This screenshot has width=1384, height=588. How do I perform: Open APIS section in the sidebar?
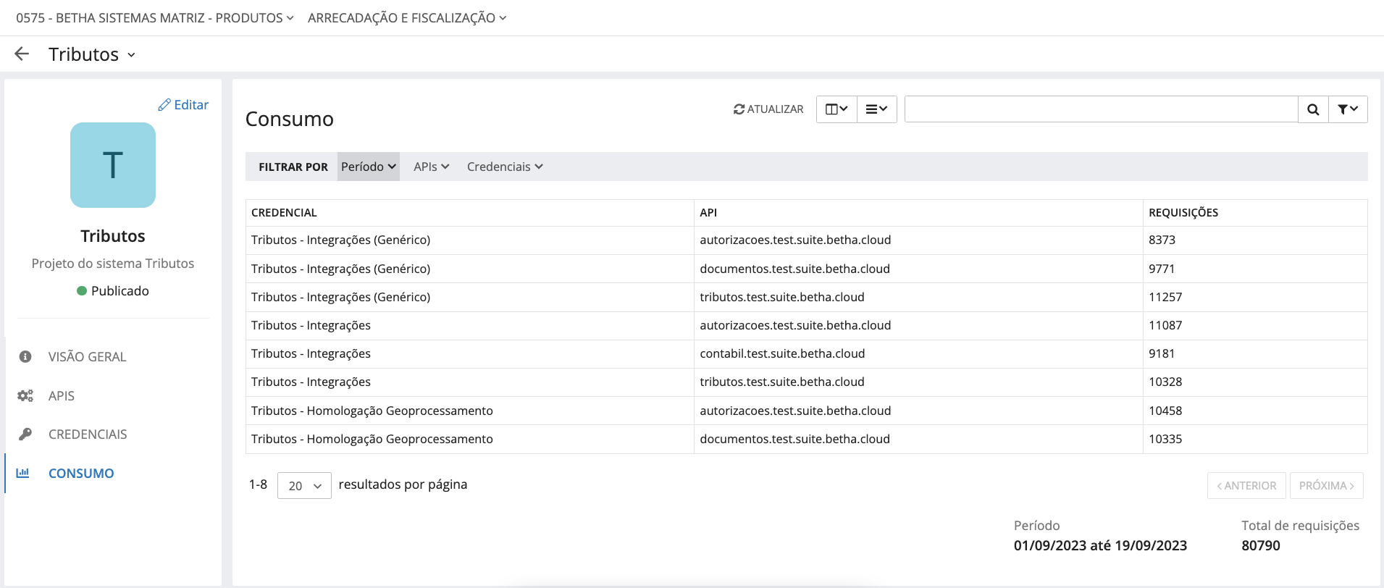[x=62, y=395]
